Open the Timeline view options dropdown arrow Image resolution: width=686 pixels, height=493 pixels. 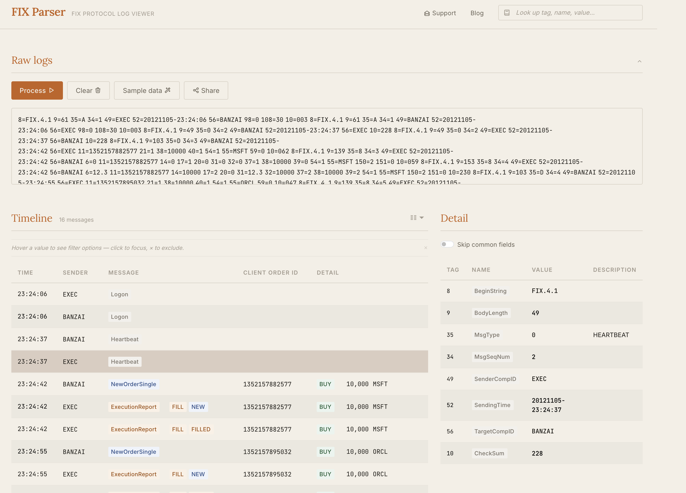click(x=422, y=218)
